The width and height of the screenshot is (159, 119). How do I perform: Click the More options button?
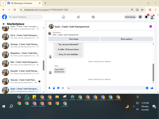(127, 39)
